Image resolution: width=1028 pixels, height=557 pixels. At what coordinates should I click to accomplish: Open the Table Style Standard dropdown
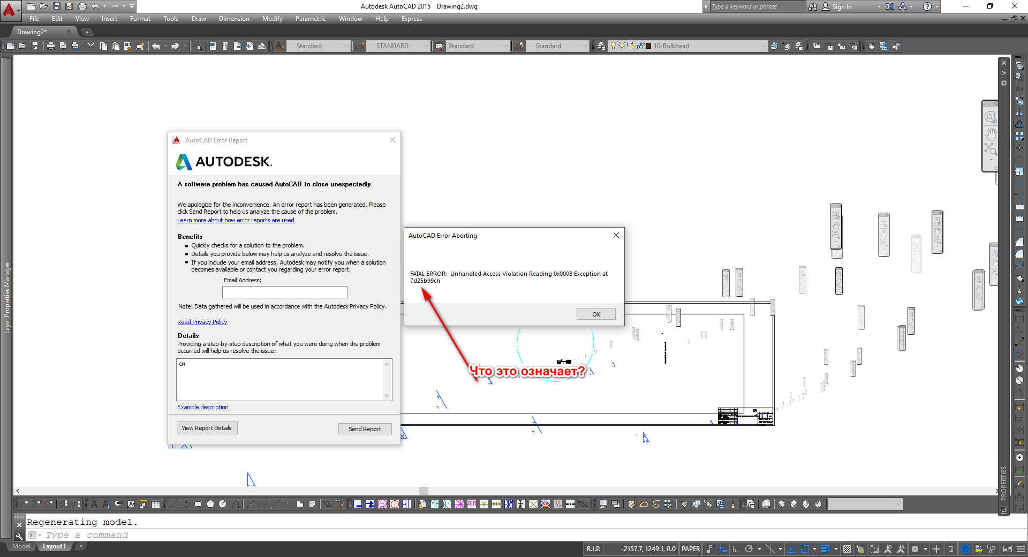click(x=478, y=46)
